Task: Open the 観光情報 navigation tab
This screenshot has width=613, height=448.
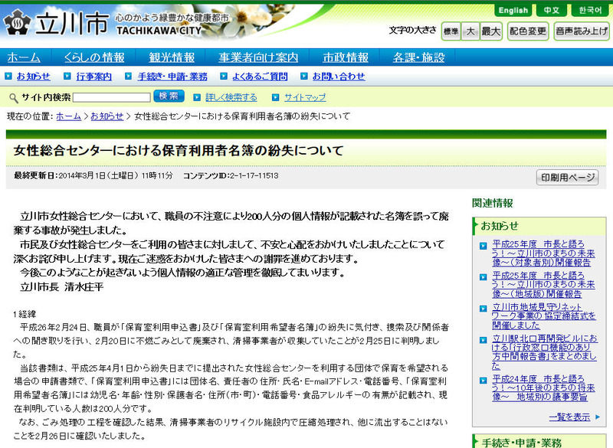Action: (x=172, y=57)
